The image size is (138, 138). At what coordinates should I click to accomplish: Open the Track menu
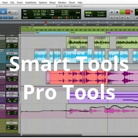click(5, 2)
